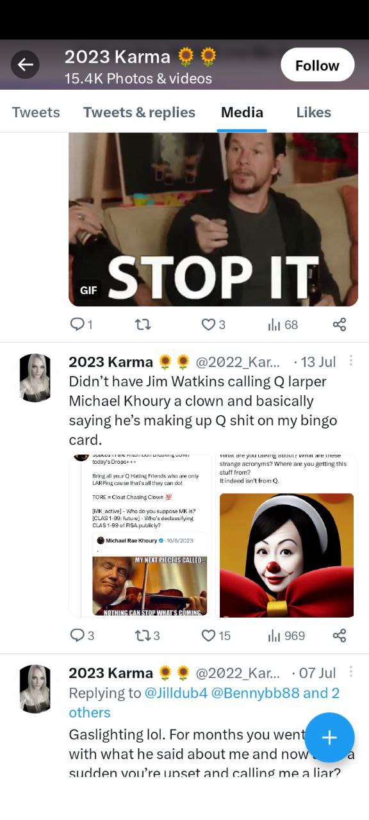
Task: Reply to the STOP IT GIF tweet
Action: click(x=81, y=325)
